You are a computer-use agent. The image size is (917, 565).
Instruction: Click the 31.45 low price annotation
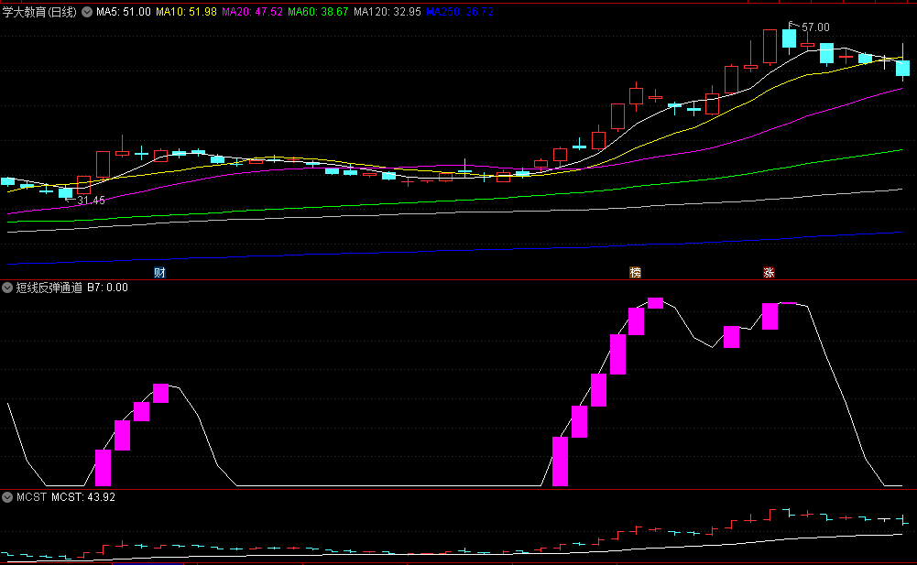92,201
